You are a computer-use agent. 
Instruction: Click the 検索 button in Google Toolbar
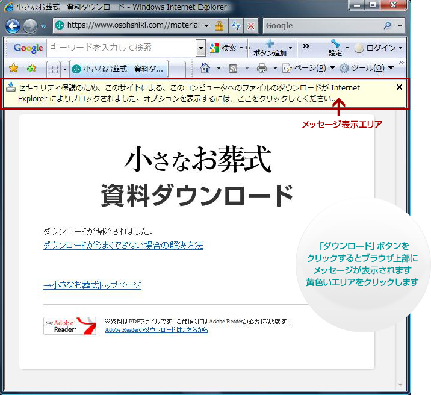click(223, 48)
